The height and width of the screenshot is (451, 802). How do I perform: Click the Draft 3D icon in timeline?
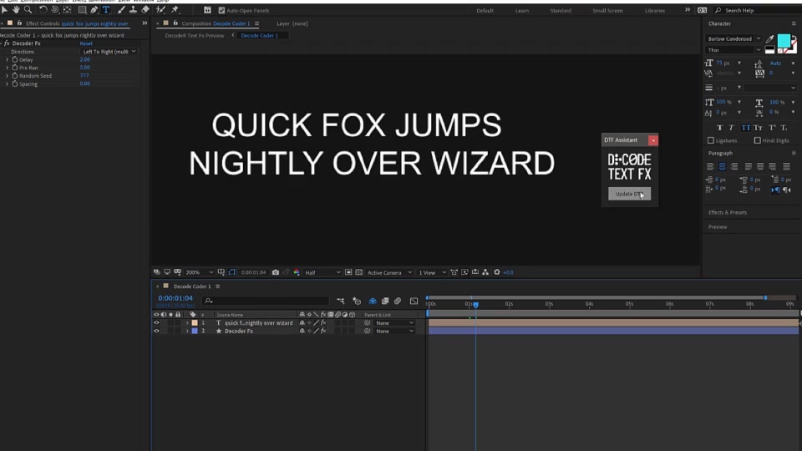click(357, 302)
